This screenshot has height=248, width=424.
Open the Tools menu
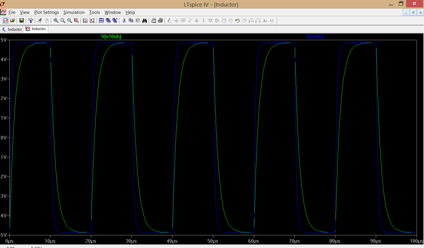(95, 12)
